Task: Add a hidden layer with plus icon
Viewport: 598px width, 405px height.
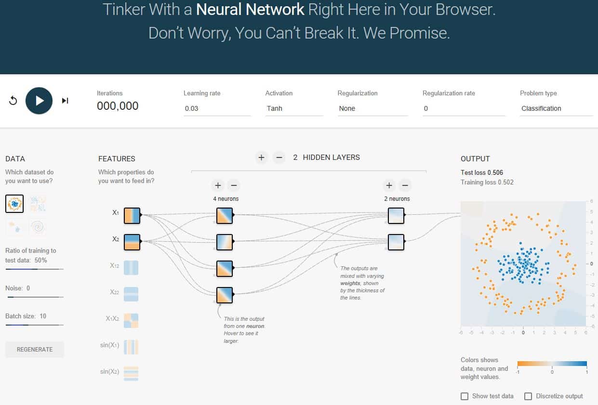Action: point(261,157)
